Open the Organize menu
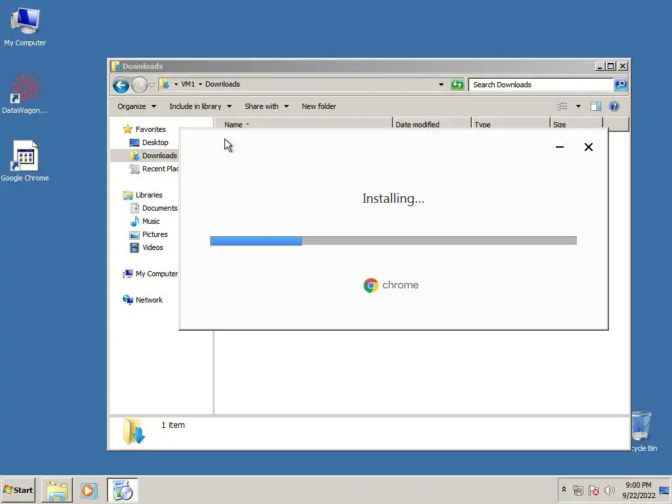This screenshot has width=672, height=504. point(136,106)
